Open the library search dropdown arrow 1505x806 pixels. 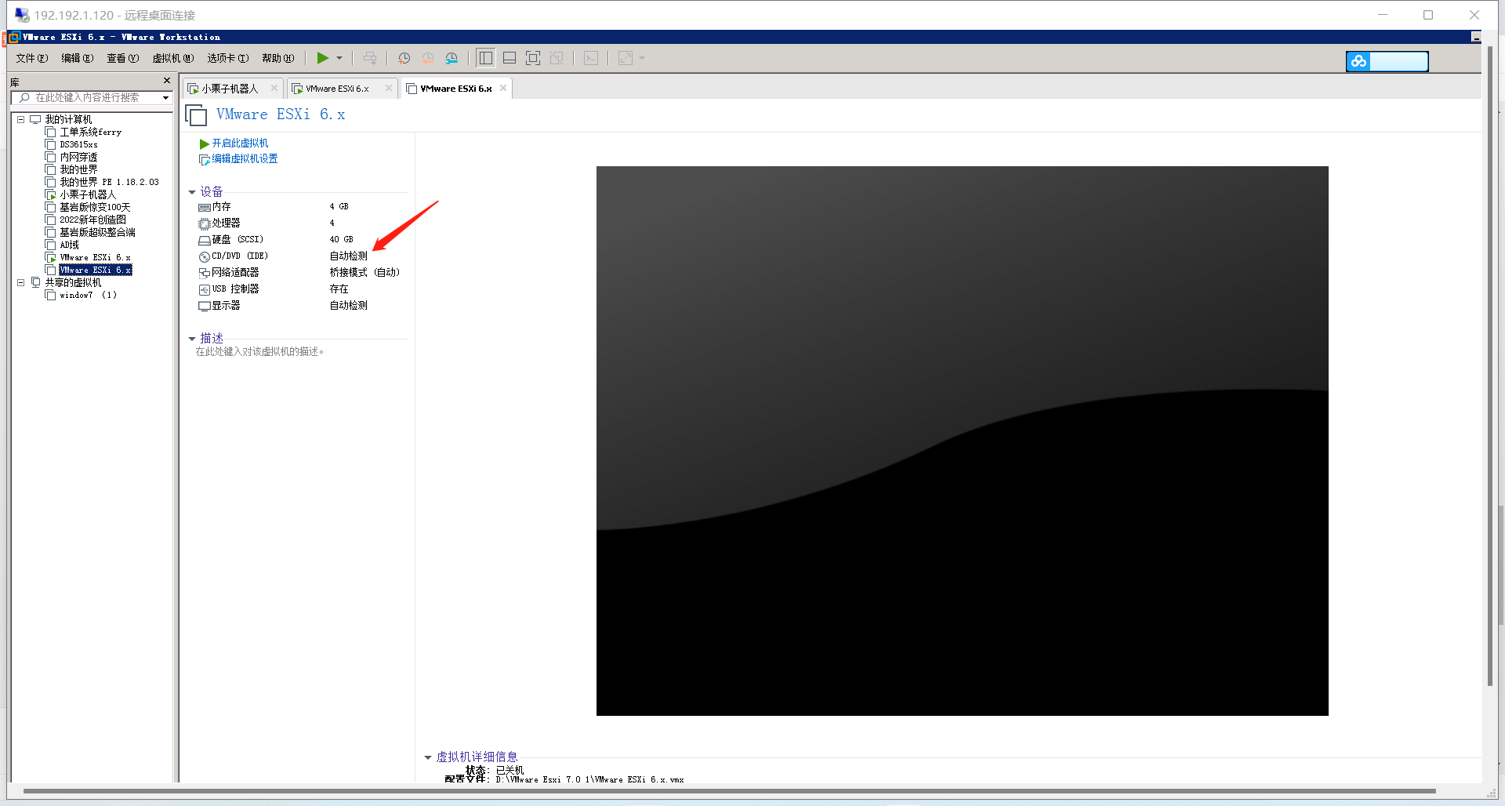pos(165,98)
